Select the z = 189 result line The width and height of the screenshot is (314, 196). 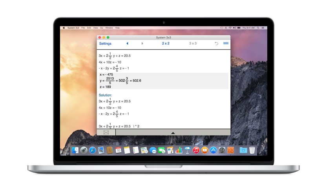[x=105, y=87]
